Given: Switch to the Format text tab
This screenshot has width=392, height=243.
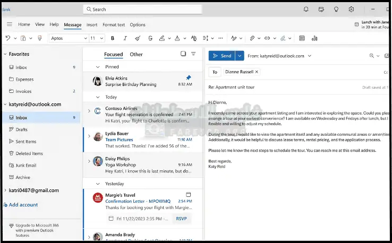Looking at the screenshot, I should (114, 24).
